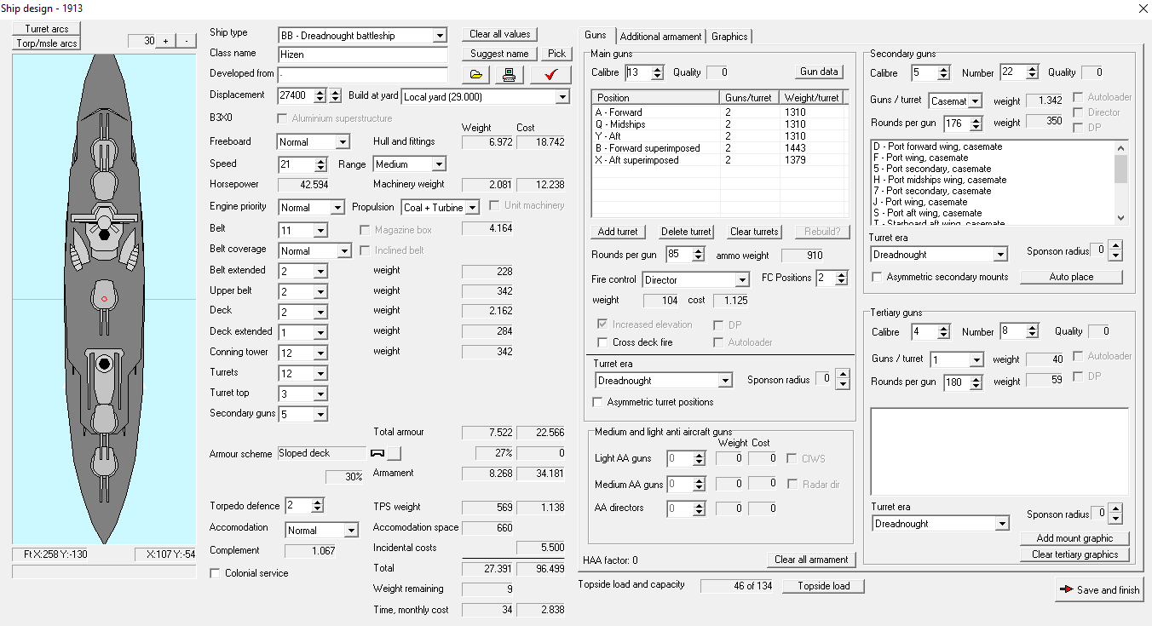Open the Range dropdown
The height and width of the screenshot is (626, 1152).
tap(439, 164)
